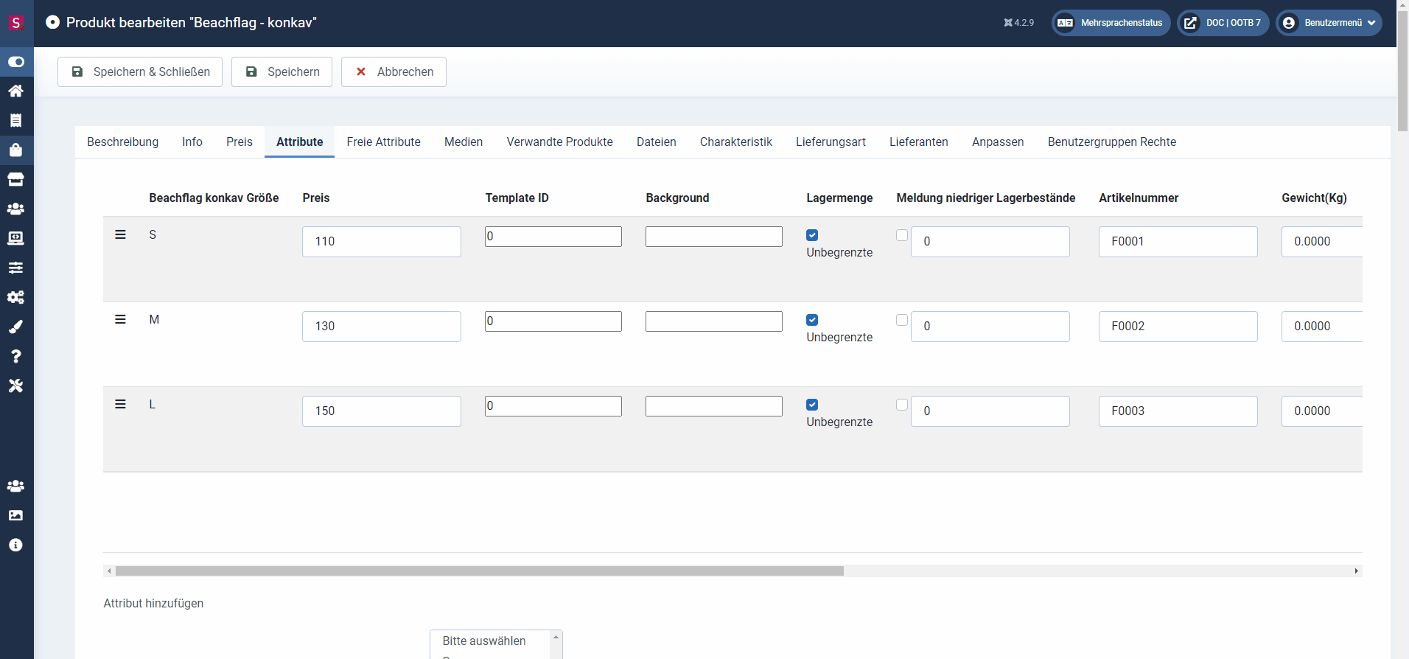Open Mehrsprachenstatus
This screenshot has height=659, width=1409.
pos(1111,23)
